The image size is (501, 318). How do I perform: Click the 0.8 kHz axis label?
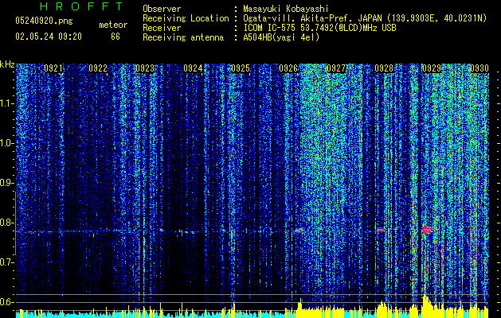click(x=6, y=223)
